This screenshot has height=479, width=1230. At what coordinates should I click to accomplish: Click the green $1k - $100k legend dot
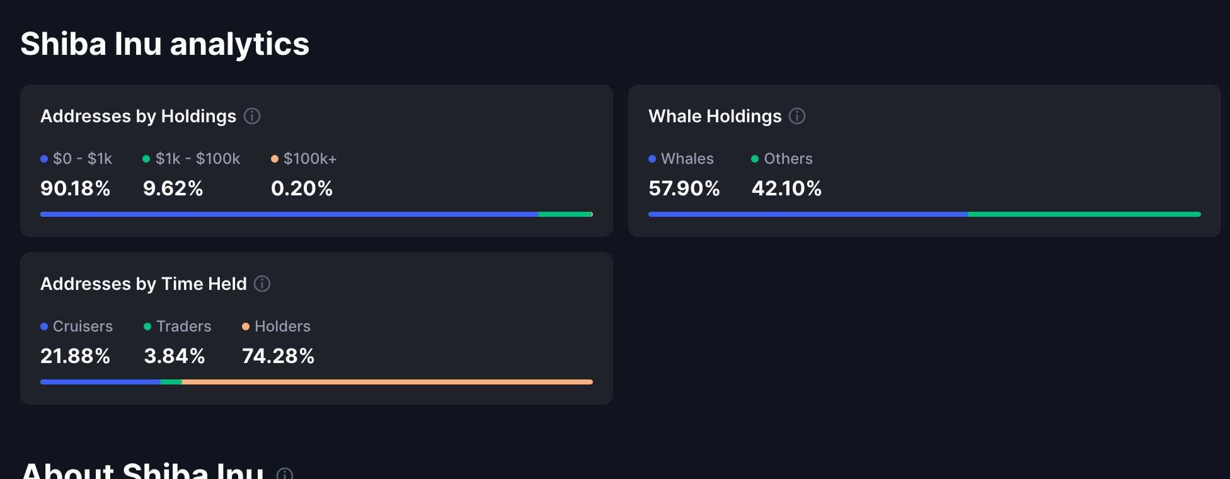[146, 159]
